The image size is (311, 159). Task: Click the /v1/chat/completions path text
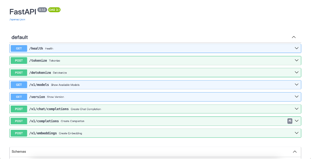click(x=49, y=109)
